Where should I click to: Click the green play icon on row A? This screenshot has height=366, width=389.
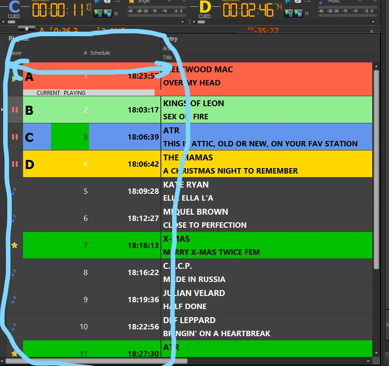tap(15, 79)
